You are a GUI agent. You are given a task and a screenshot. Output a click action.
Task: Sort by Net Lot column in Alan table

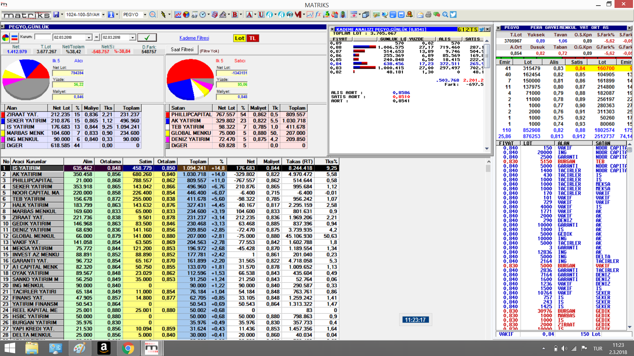pyautogui.click(x=60, y=108)
